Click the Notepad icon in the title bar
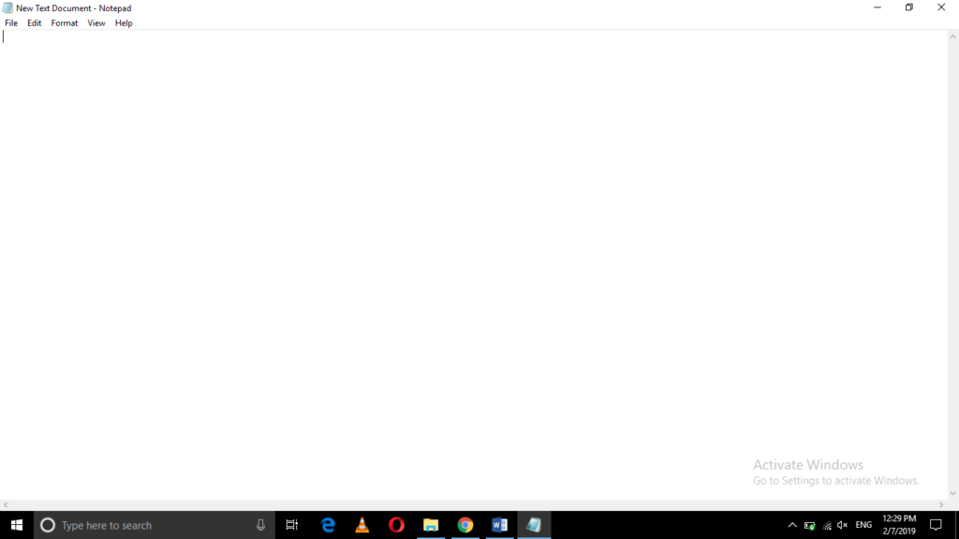 coord(7,7)
